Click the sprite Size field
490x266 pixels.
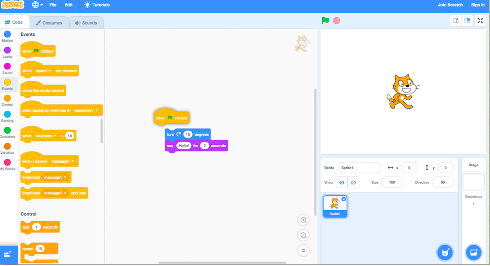pyautogui.click(x=392, y=182)
